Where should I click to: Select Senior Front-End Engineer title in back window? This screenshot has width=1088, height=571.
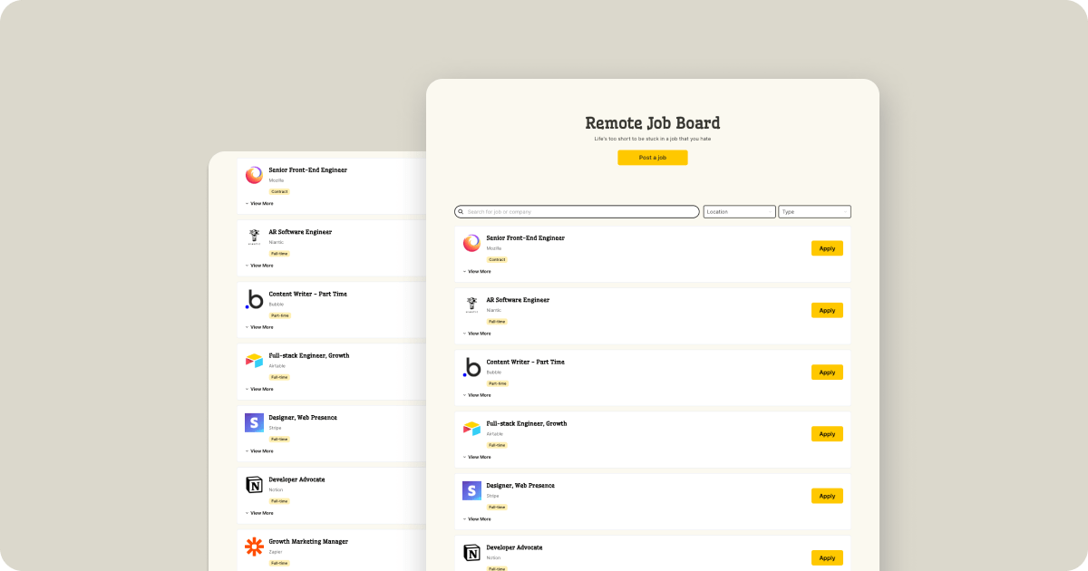click(x=308, y=169)
